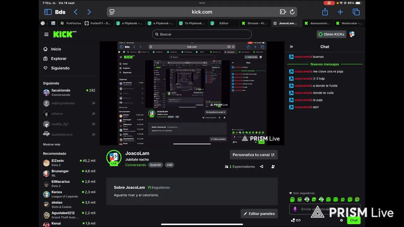This screenshot has width=404, height=227.
Task: Click the Spanish tag
Action: [x=155, y=165]
